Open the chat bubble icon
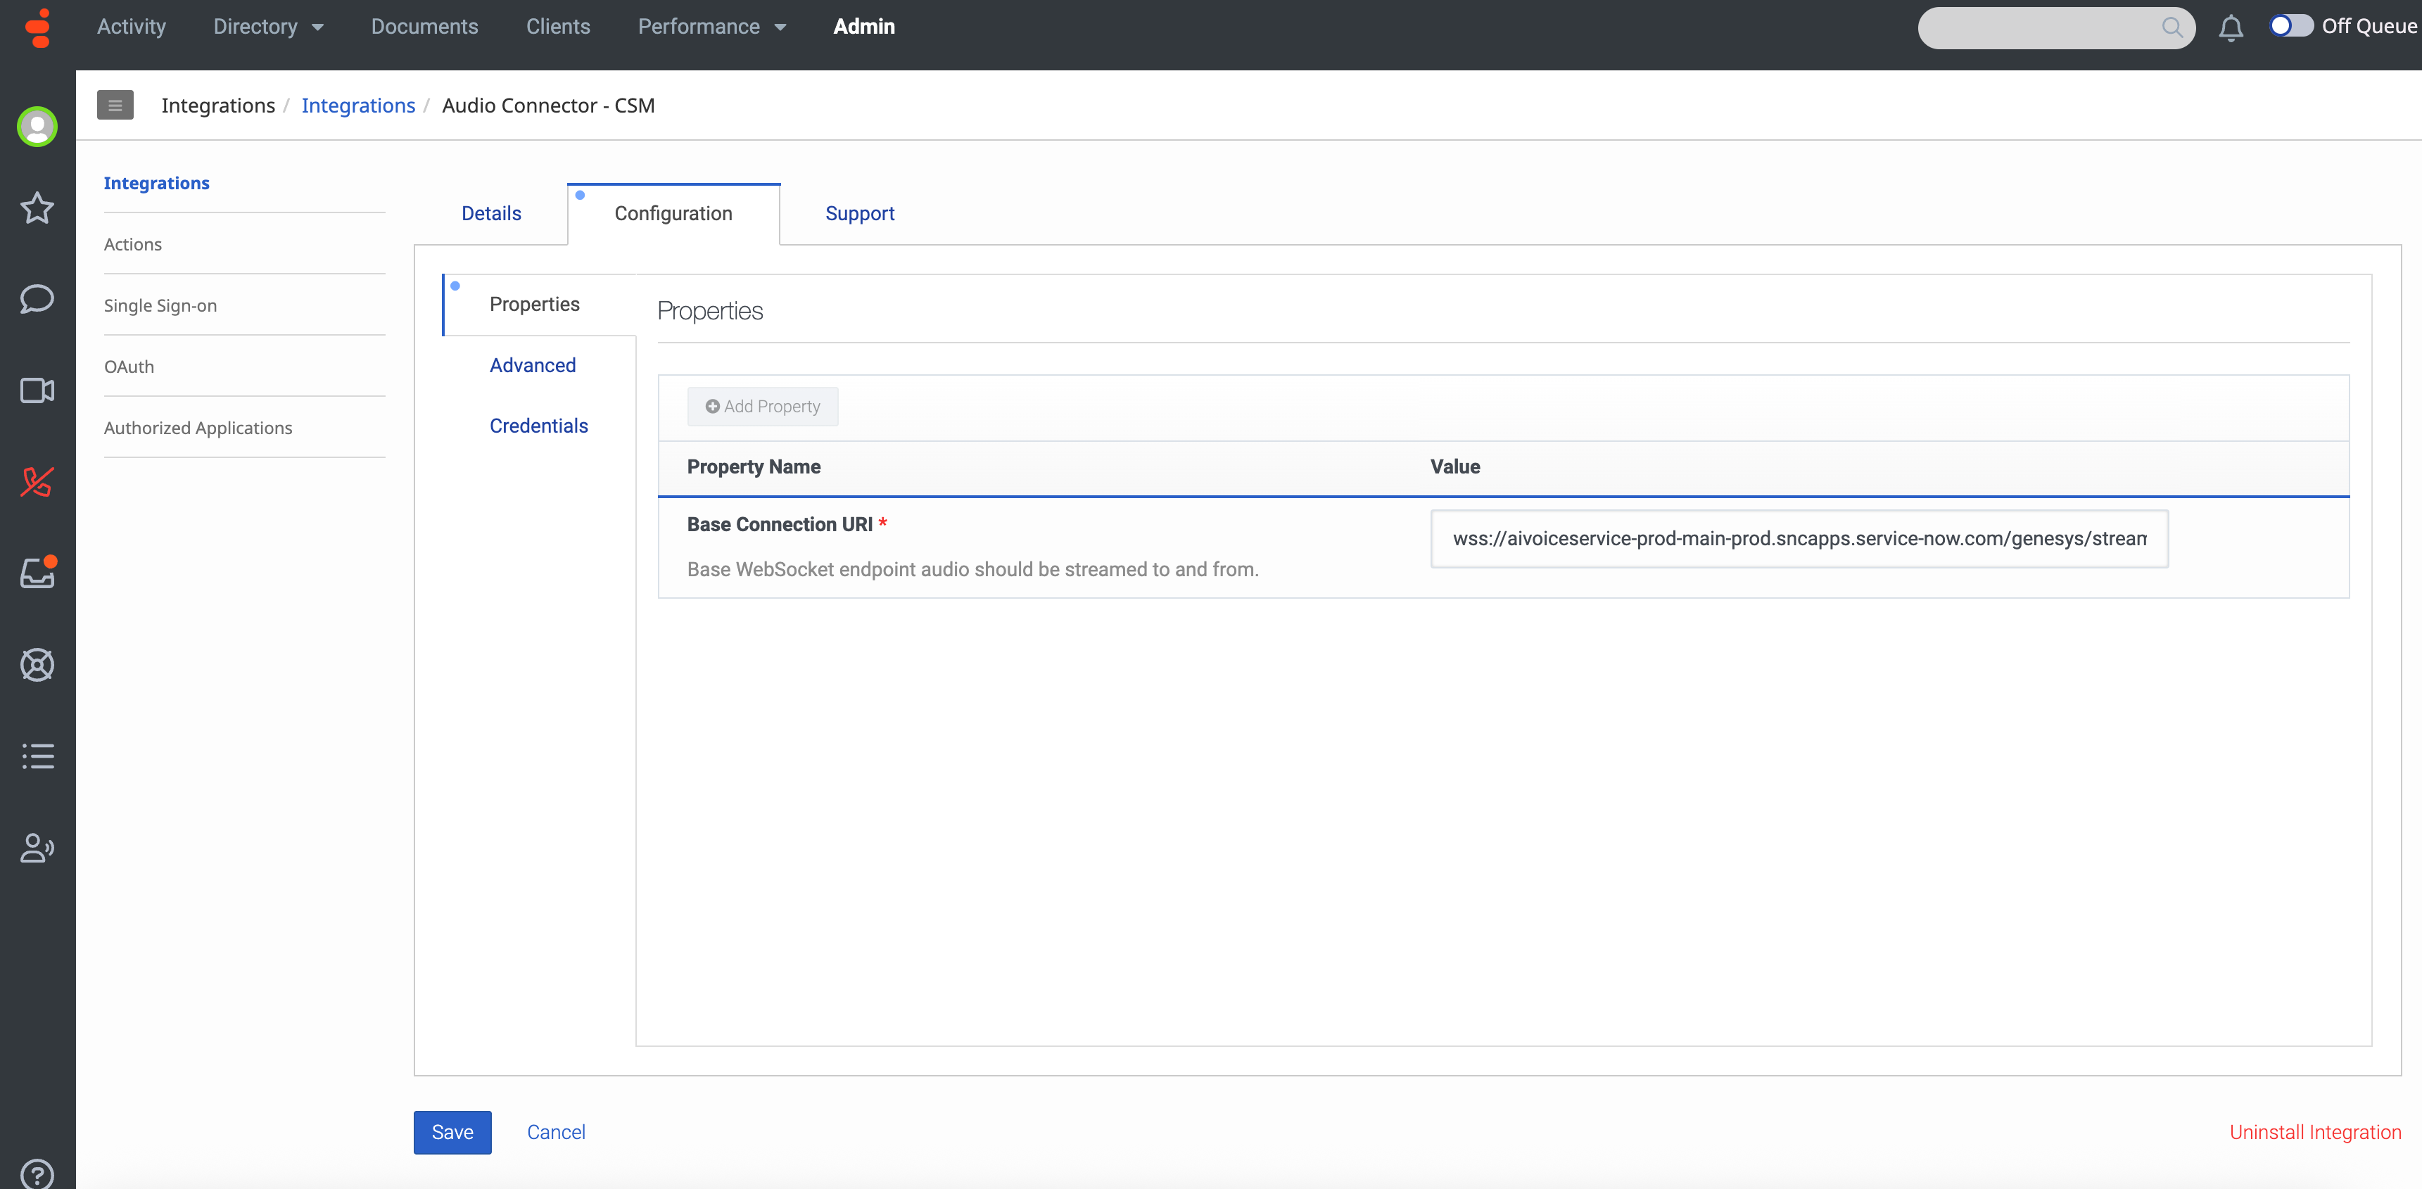This screenshot has height=1189, width=2422. click(x=37, y=299)
